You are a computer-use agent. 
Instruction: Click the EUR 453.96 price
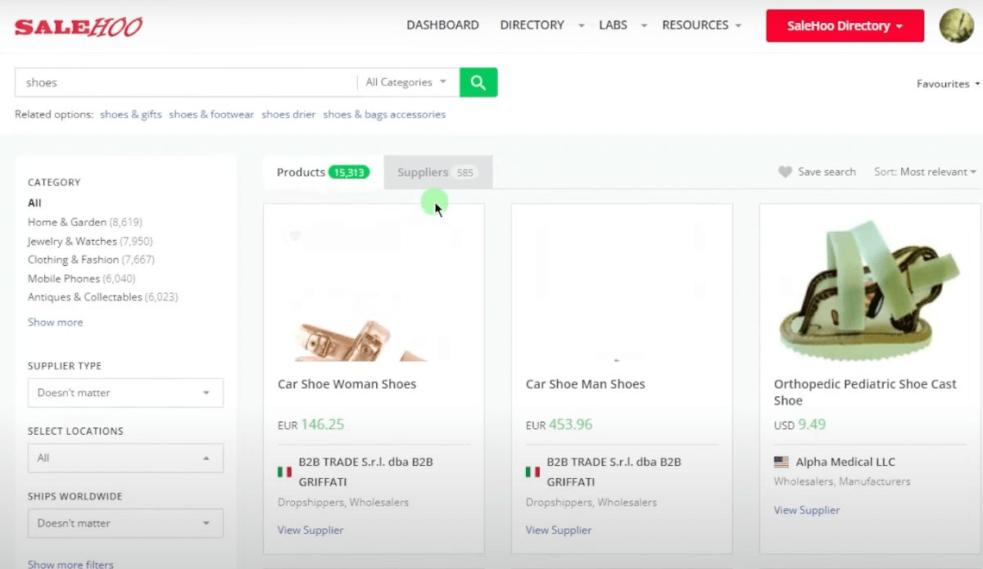[x=559, y=424]
